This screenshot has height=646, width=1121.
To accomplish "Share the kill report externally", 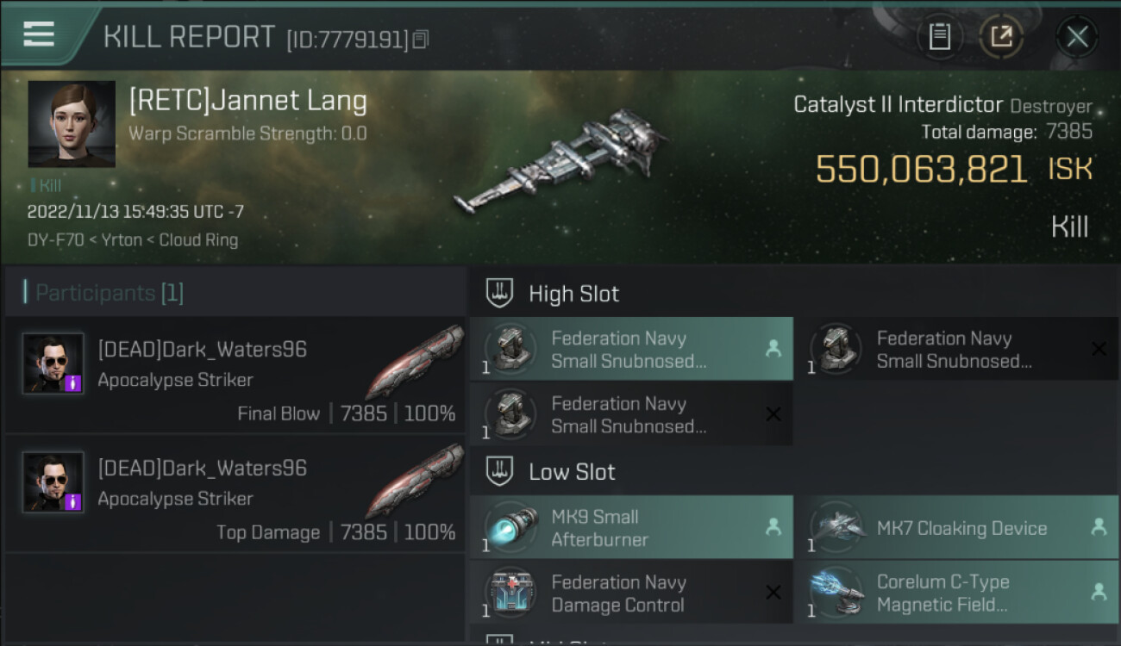I will click(1001, 37).
